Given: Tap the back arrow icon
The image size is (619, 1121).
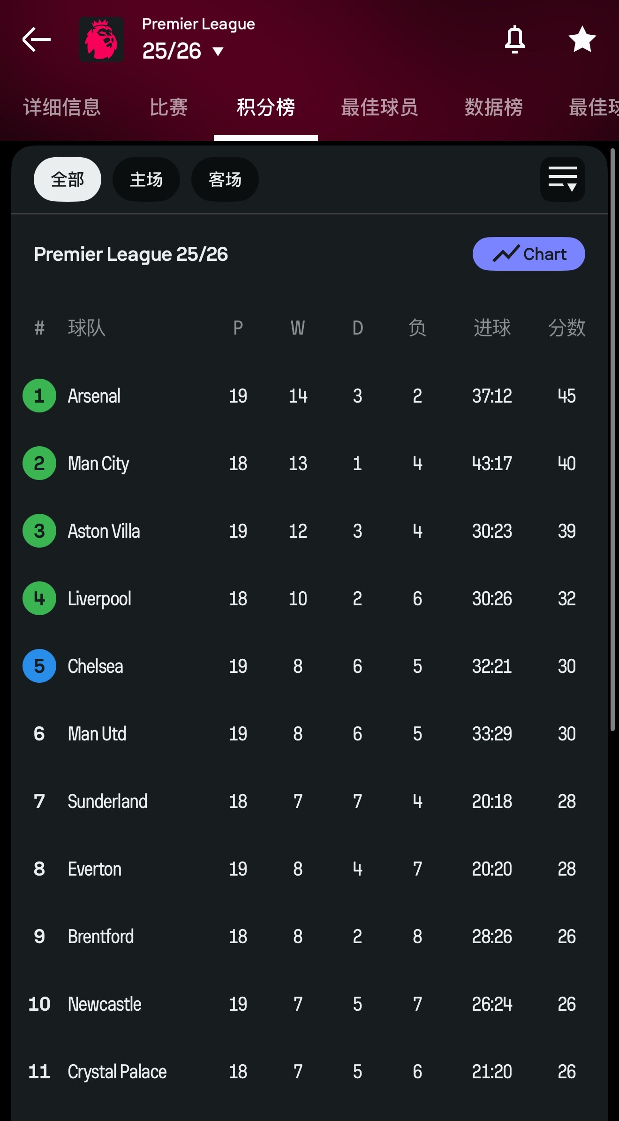Looking at the screenshot, I should click(x=37, y=39).
